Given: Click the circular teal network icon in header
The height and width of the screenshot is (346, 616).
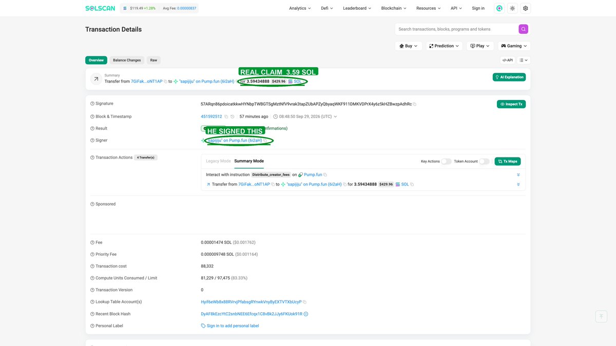Looking at the screenshot, I should [x=499, y=8].
